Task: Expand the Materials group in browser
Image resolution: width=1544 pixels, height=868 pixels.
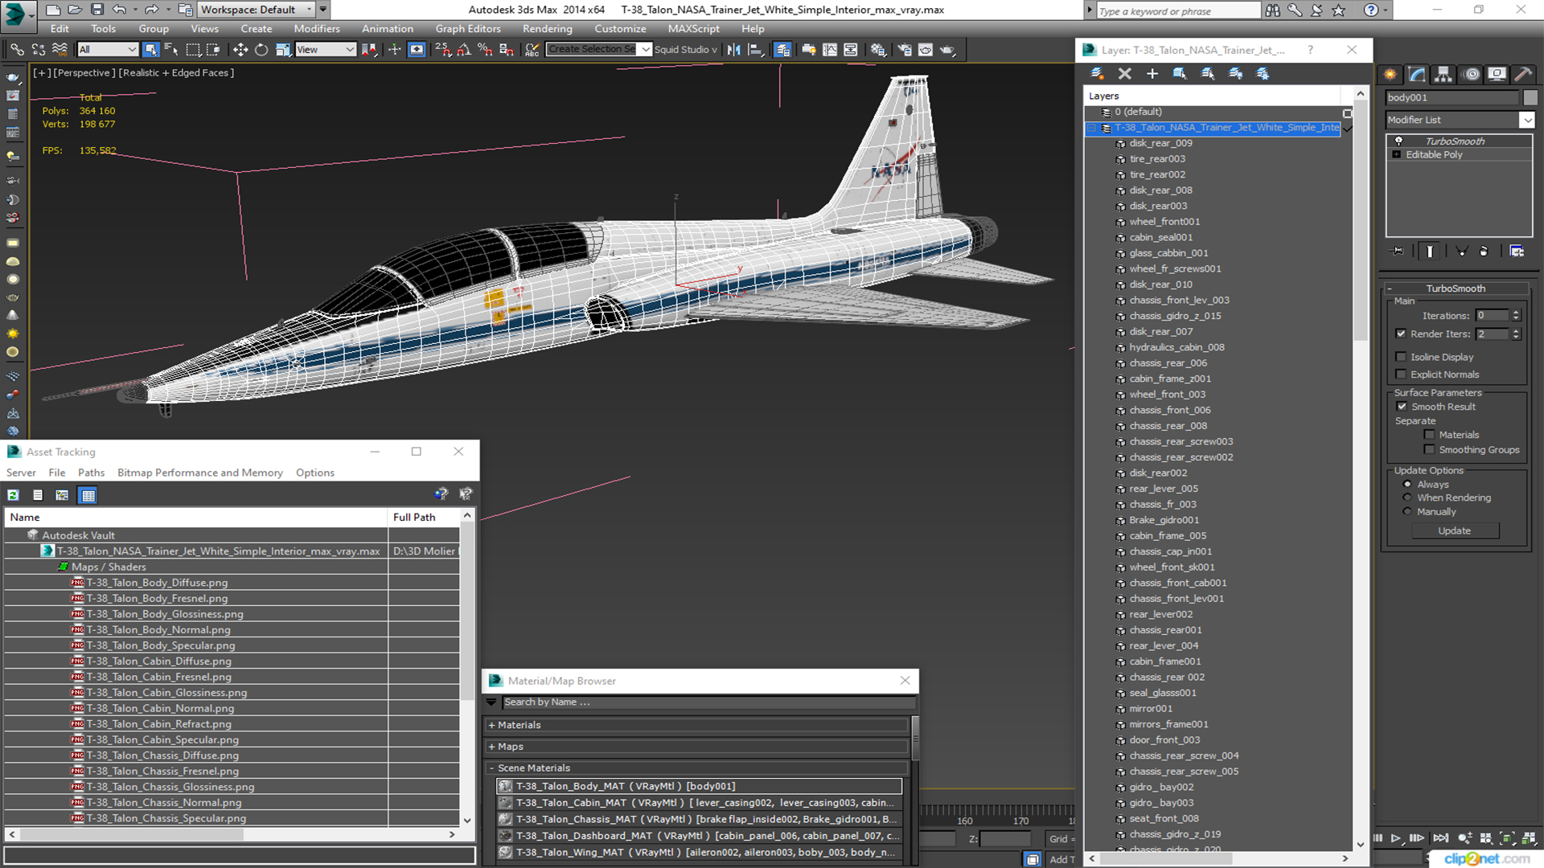Action: (491, 725)
